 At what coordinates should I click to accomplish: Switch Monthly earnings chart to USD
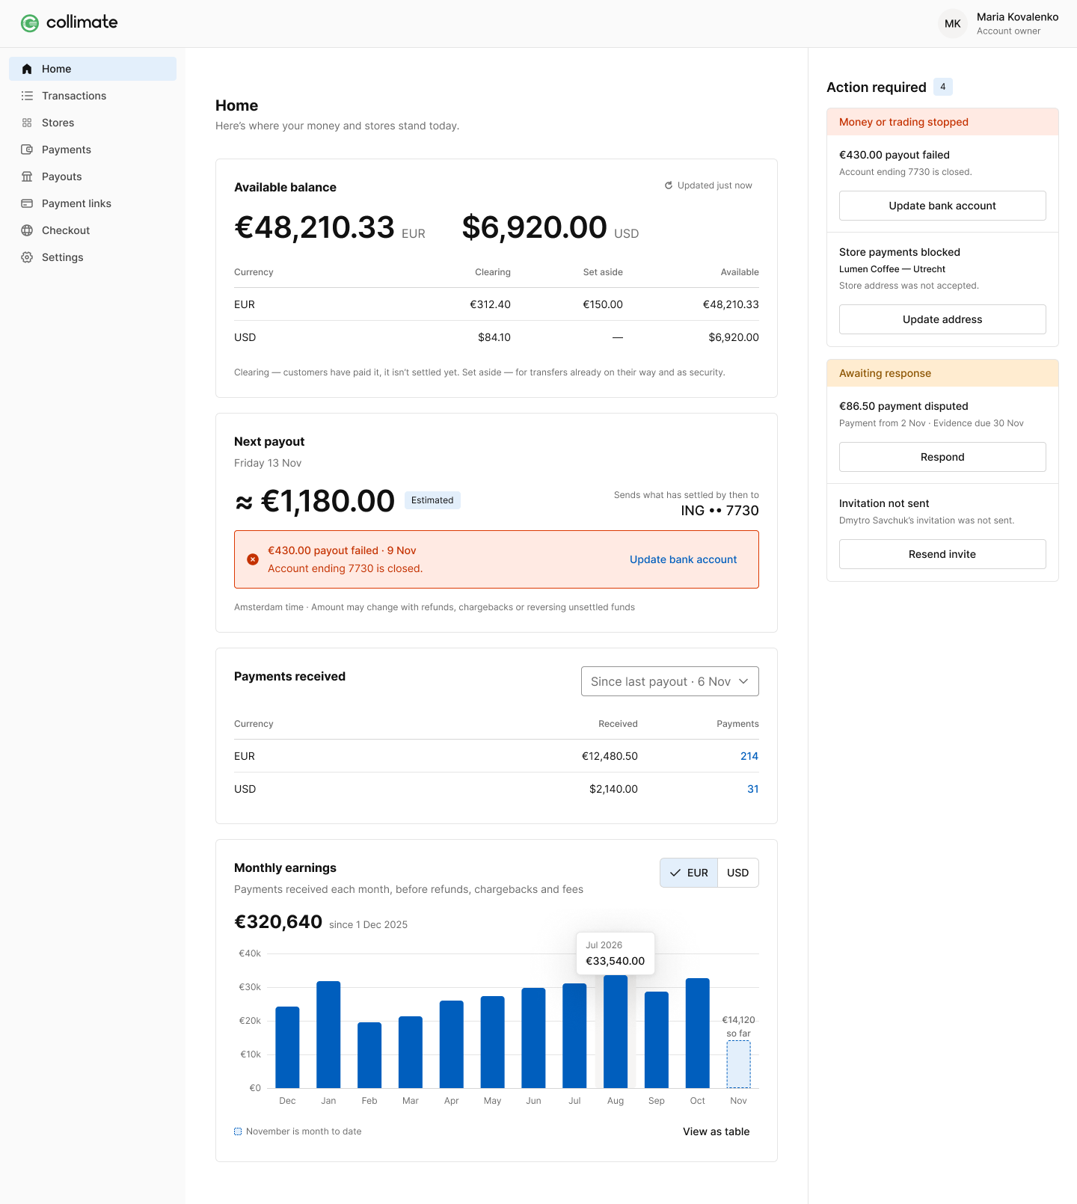(738, 873)
